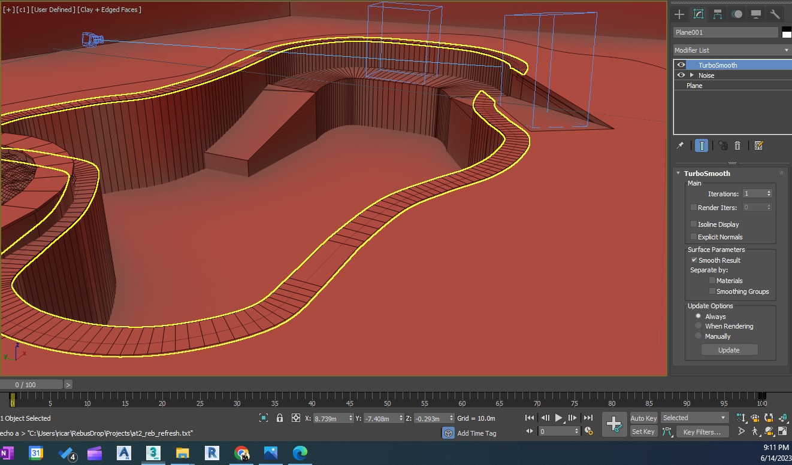Viewport: 792px width, 465px height.
Task: Click the Zoom Extents Selected icon
Action: pos(783,418)
